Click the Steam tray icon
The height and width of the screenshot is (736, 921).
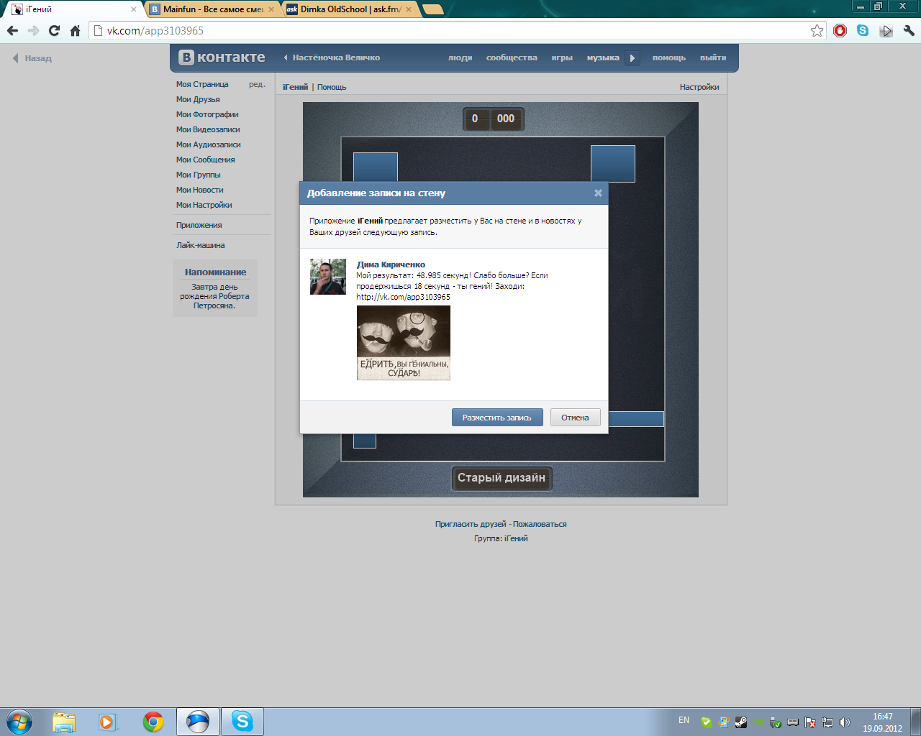coord(740,722)
